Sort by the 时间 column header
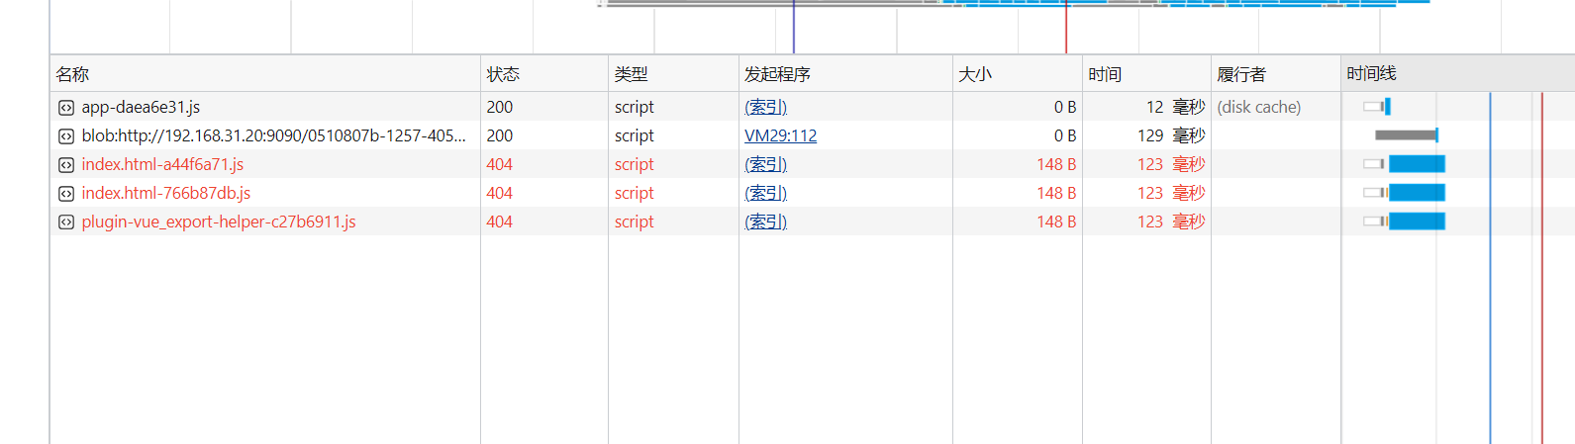The image size is (1575, 444). point(1146,74)
